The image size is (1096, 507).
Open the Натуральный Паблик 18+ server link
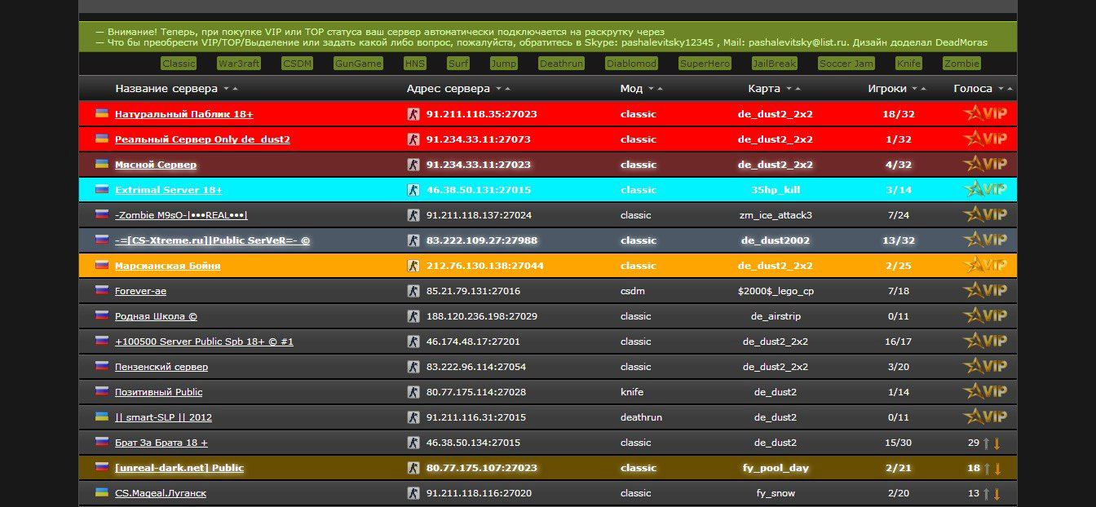pyautogui.click(x=183, y=114)
